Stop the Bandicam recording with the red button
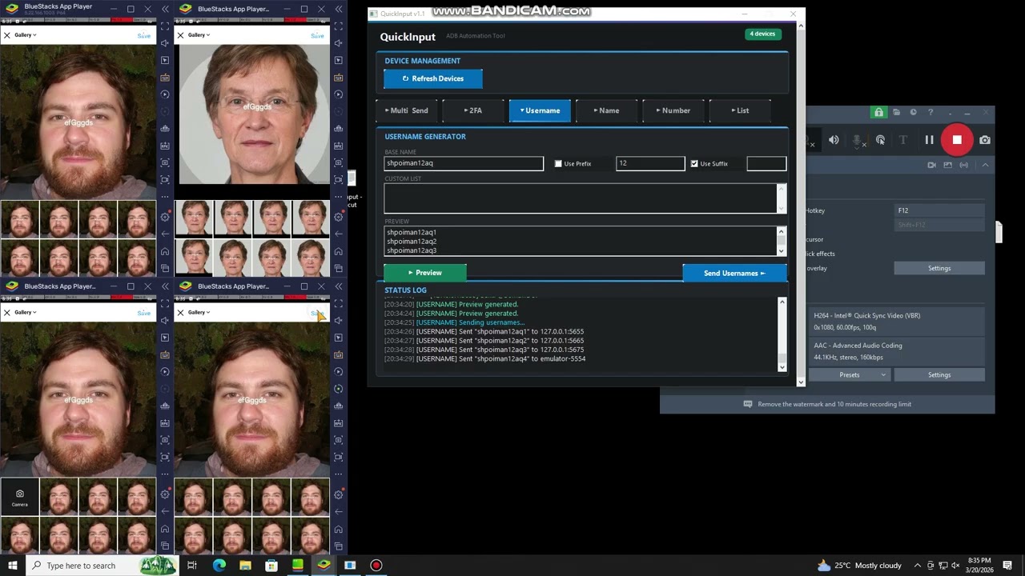This screenshot has width=1025, height=576. coord(957,140)
